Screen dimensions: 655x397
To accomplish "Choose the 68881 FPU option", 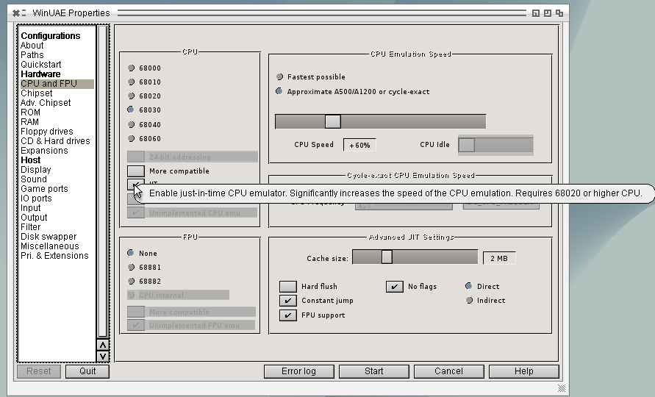I will [x=131, y=267].
